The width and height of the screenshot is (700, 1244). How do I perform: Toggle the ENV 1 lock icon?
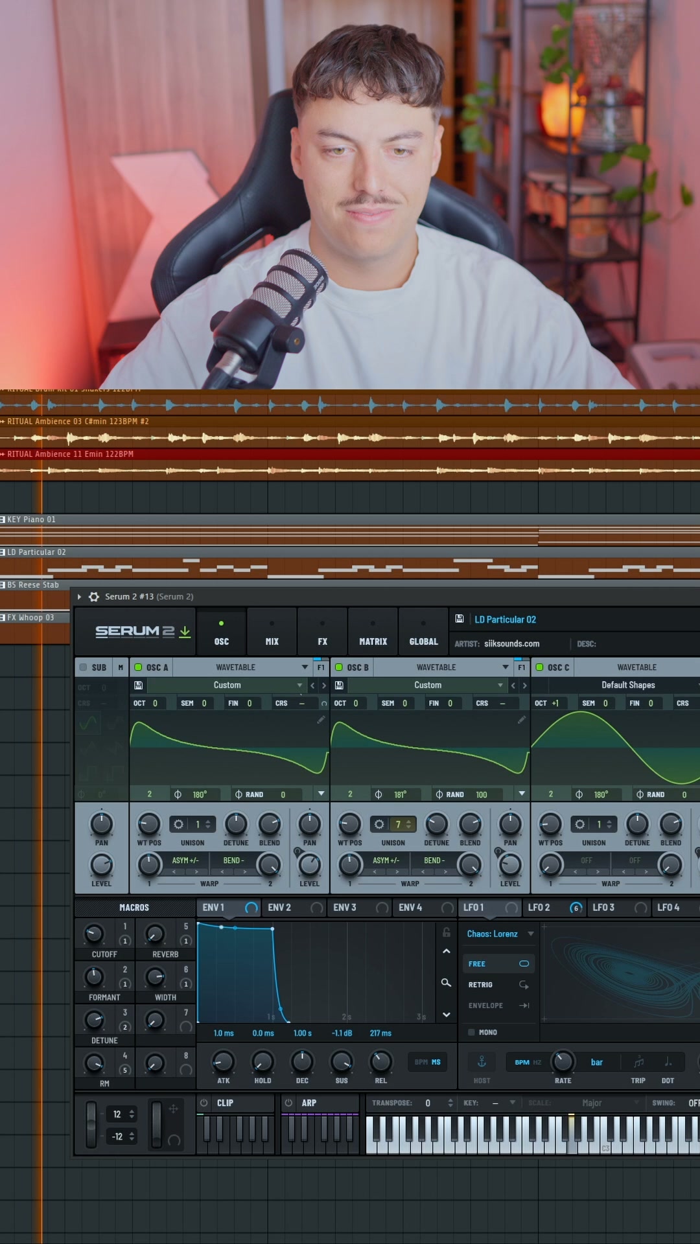[446, 932]
